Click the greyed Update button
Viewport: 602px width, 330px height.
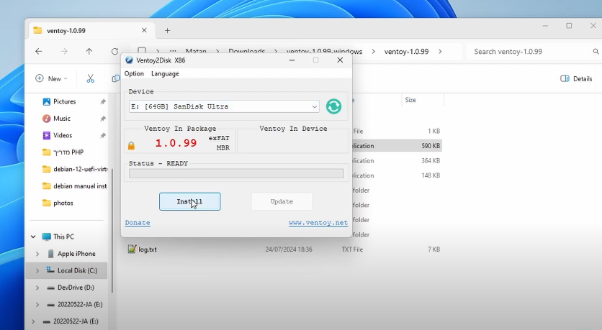coord(282,201)
